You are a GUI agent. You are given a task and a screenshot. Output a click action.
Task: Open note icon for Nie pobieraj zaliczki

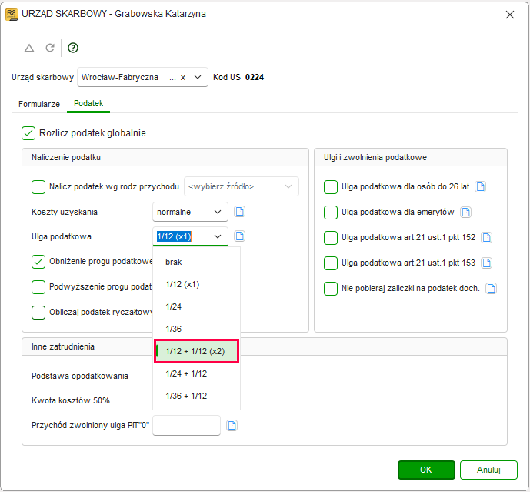491,288
